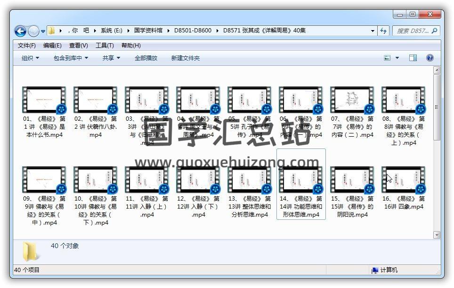Screen dimensions: 454x288
Task: Expand the 包含到库中 dropdown
Action: pyautogui.click(x=72, y=58)
